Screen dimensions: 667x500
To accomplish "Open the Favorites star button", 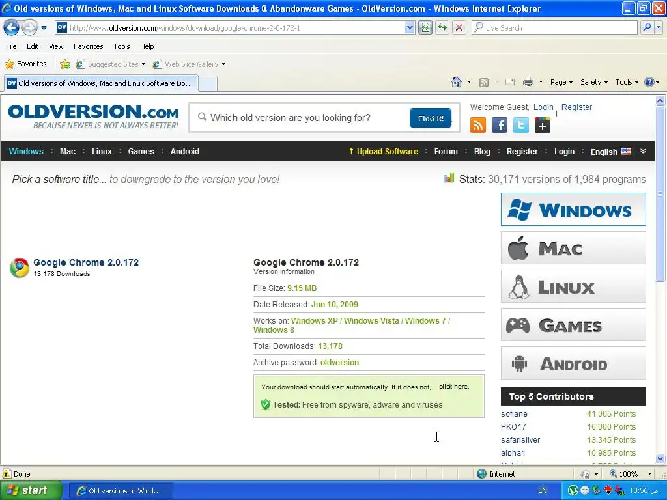I will coord(25,64).
